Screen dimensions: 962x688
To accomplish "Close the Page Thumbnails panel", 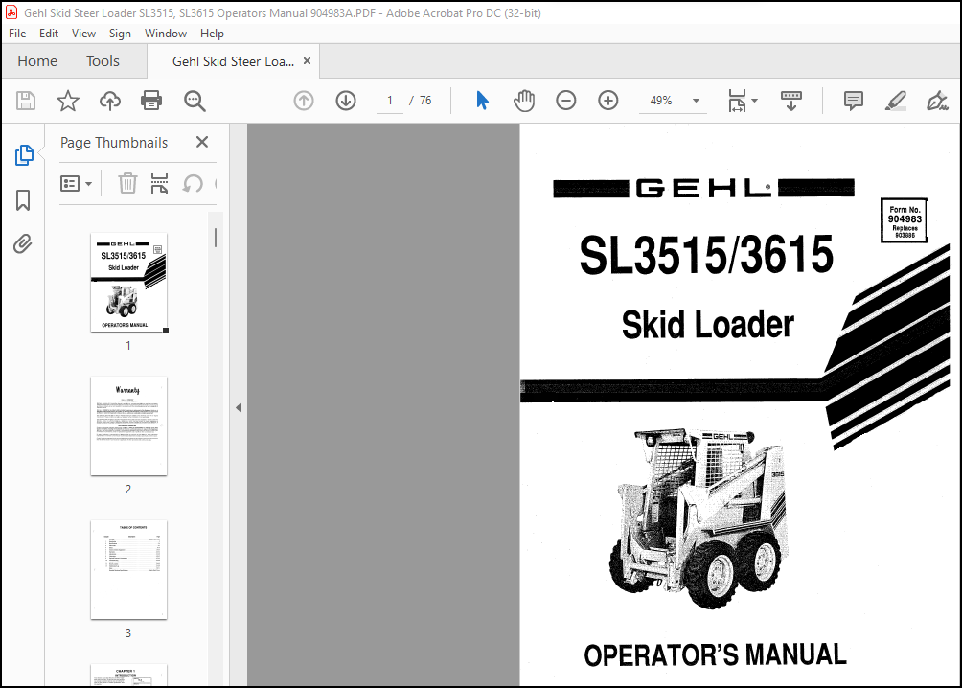I will tap(202, 143).
